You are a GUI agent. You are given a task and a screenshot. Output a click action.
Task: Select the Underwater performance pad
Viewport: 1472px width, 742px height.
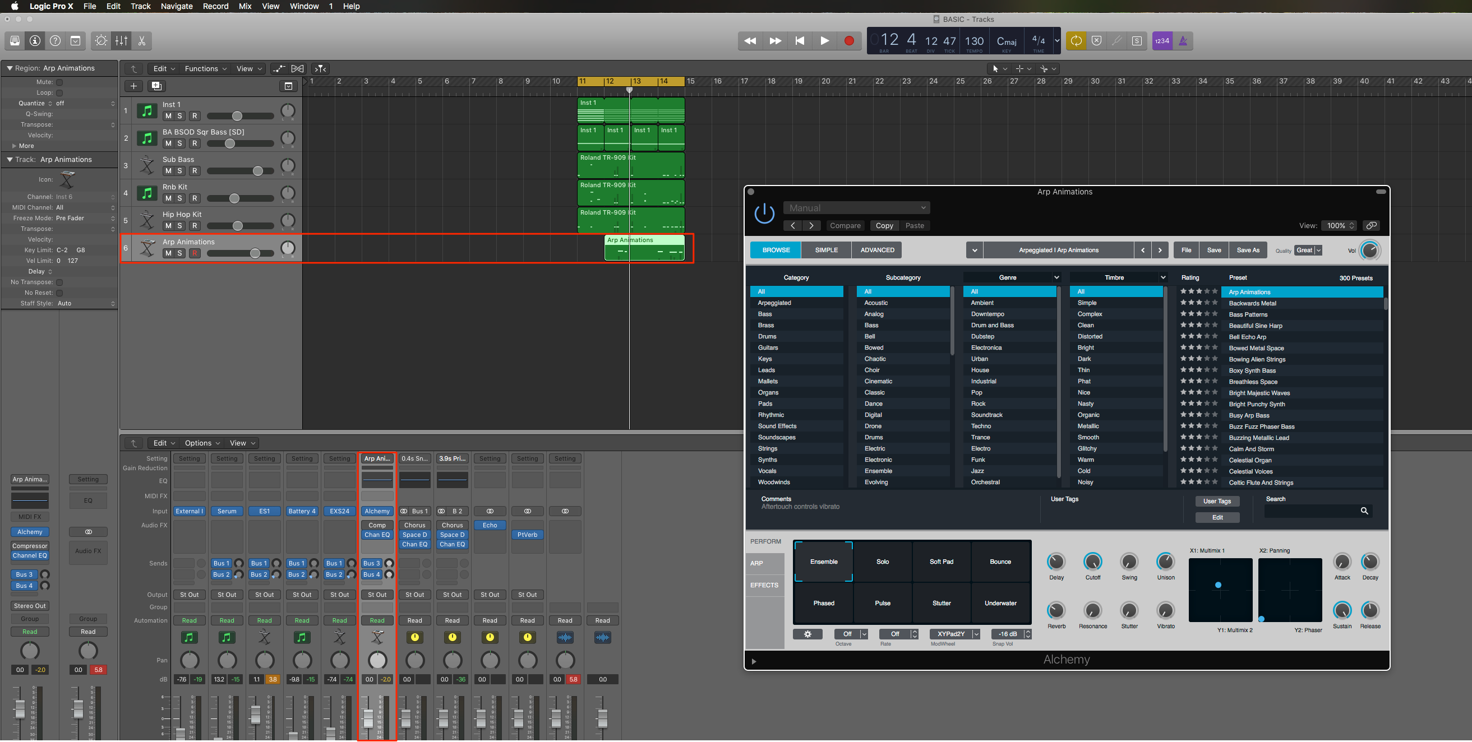[1000, 603]
